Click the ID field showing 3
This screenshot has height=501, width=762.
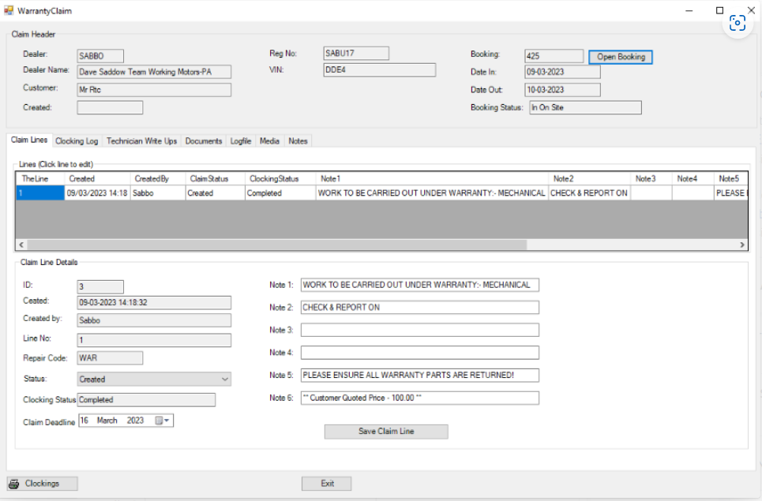coord(100,286)
